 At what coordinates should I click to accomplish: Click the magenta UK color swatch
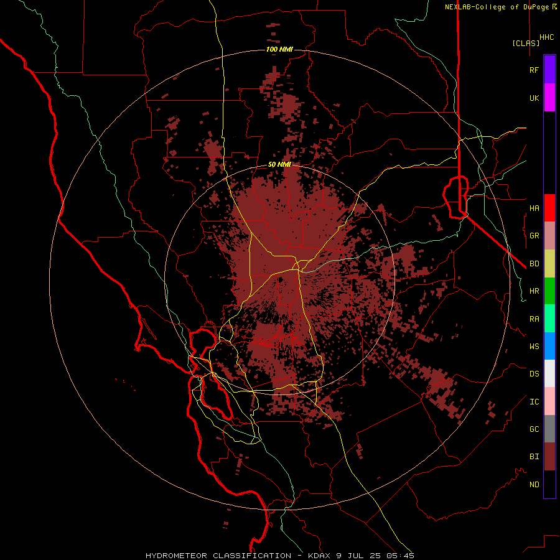[549, 98]
